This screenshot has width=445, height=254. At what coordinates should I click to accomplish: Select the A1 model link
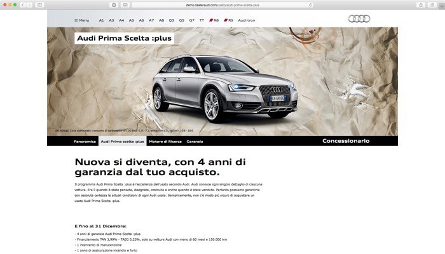pos(101,20)
